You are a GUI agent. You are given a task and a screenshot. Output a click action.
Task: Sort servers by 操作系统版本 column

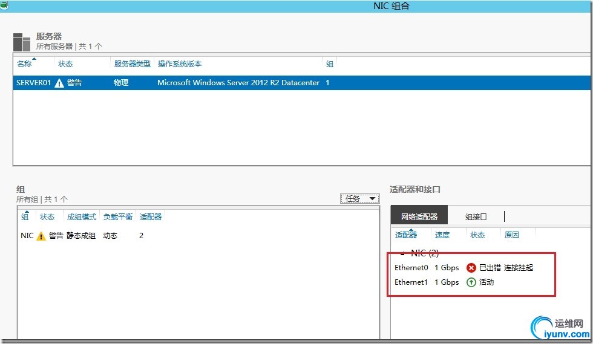click(180, 64)
